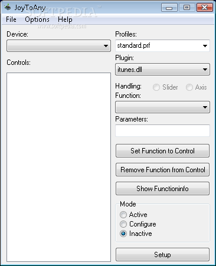The height and width of the screenshot is (266, 216).
Task: Click inside the Parameters text field
Action: tap(162, 130)
